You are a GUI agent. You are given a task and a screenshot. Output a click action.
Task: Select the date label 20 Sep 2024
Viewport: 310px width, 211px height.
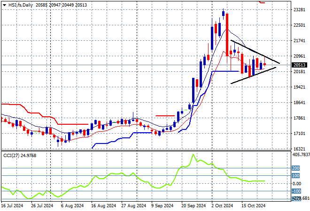click(x=194, y=206)
